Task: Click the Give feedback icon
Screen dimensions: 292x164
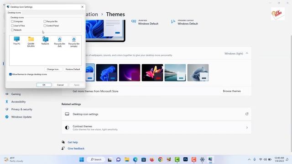Action: coord(63,148)
